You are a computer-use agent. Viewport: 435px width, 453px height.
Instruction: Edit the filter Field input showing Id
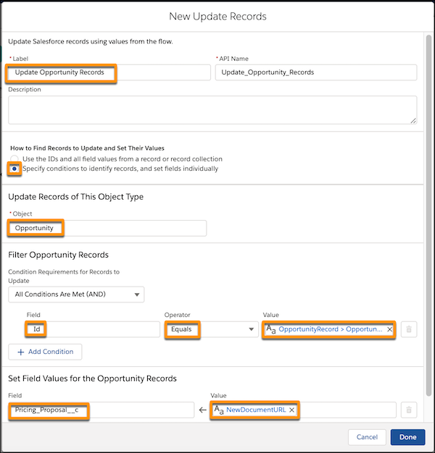click(x=93, y=329)
